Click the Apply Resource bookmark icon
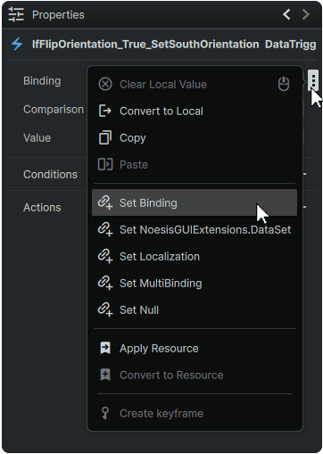323x454 pixels. [x=105, y=348]
